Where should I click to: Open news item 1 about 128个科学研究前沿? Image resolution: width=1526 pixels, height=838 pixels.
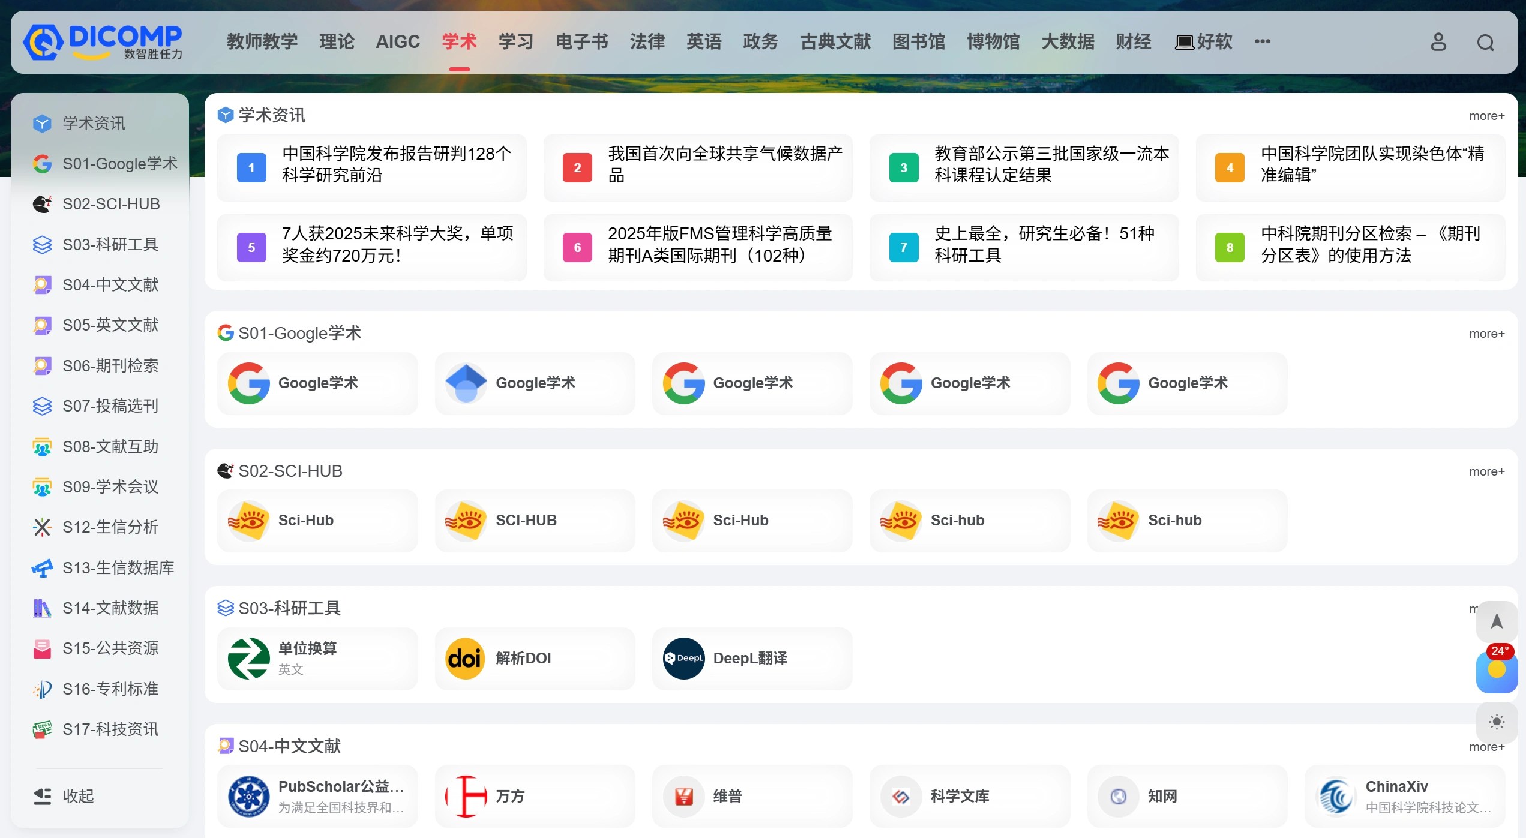coord(372,167)
